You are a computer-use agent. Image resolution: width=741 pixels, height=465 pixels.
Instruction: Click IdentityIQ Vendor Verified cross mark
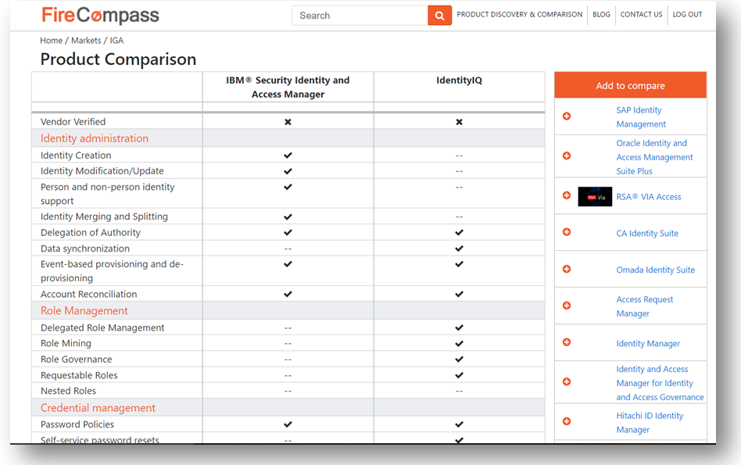[459, 122]
